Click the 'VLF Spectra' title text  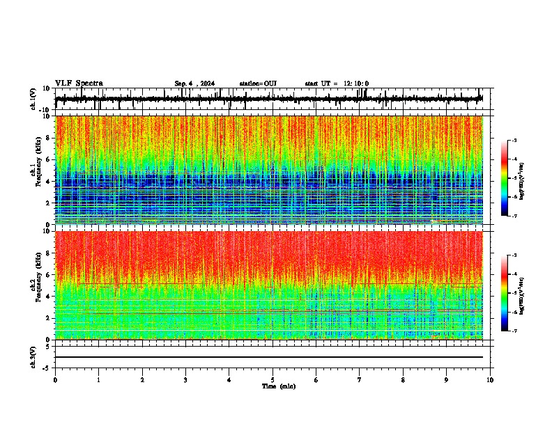79,84
